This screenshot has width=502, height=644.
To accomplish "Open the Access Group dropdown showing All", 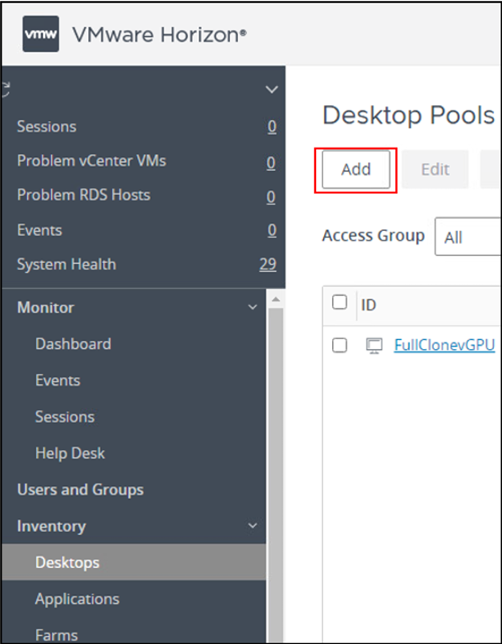I will pyautogui.click(x=467, y=236).
